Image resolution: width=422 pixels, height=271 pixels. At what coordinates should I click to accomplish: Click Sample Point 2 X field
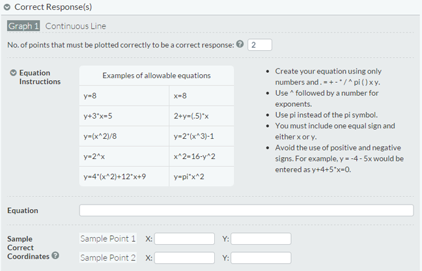point(184,258)
